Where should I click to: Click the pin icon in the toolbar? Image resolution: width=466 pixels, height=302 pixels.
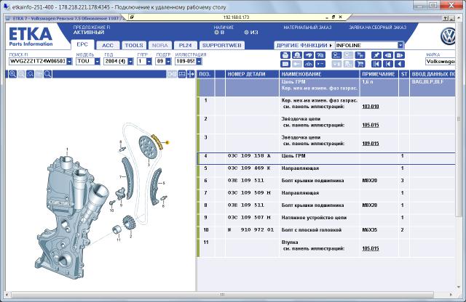click(x=376, y=55)
